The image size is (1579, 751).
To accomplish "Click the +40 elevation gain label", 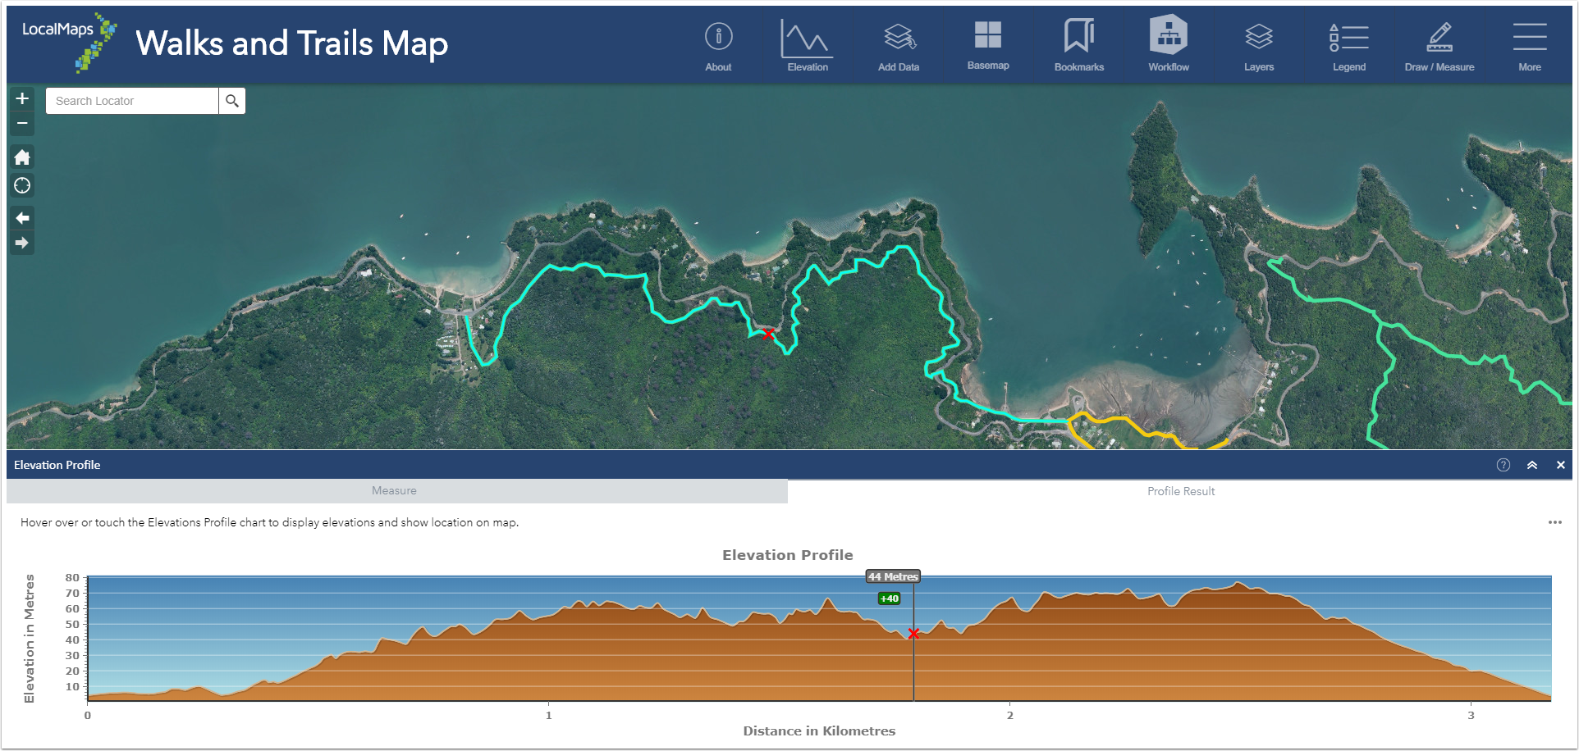I will pyautogui.click(x=889, y=599).
